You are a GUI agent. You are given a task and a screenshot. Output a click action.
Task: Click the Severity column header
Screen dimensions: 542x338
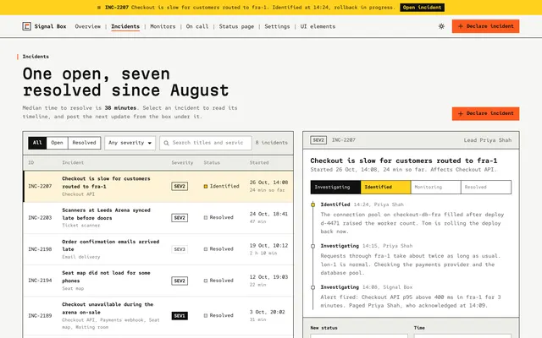182,162
